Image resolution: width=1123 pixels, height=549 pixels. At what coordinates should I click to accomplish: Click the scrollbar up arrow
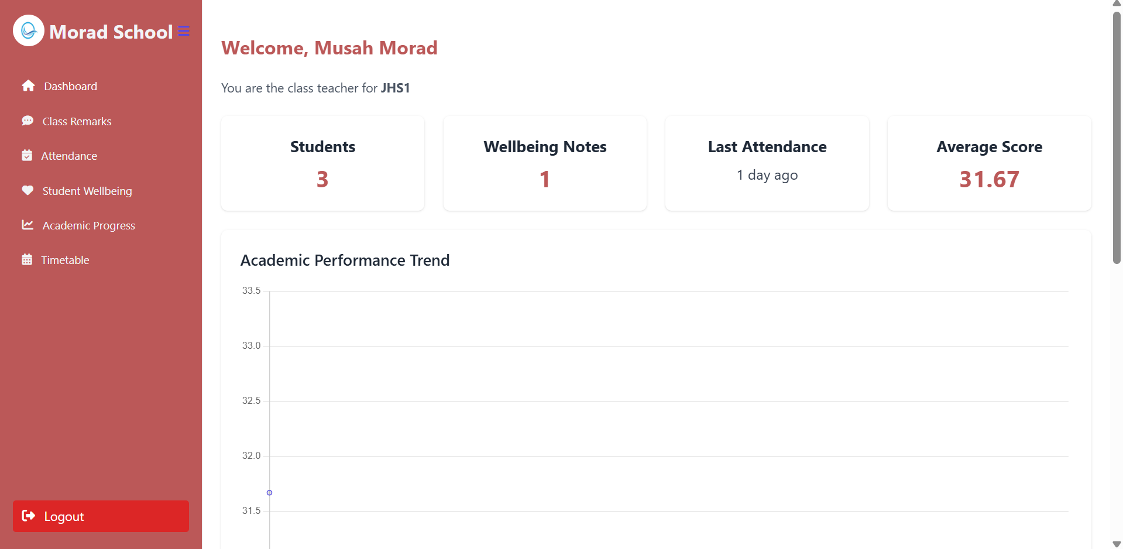click(x=1115, y=4)
